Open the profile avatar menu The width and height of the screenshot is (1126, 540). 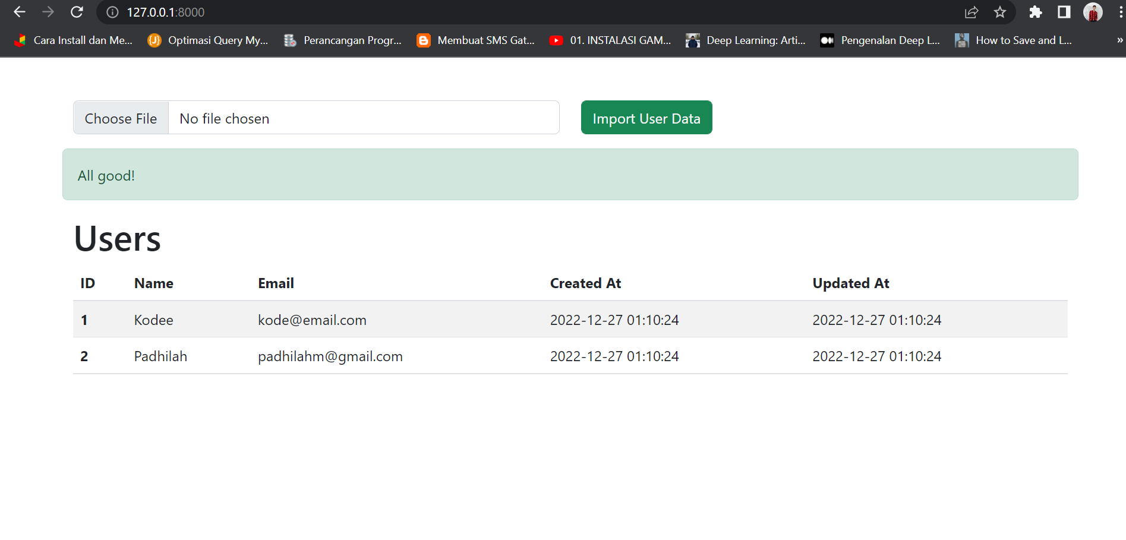[1092, 12]
